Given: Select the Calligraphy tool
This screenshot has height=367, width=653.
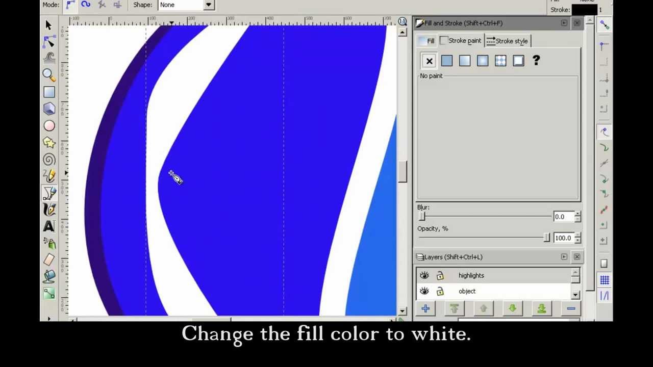Looking at the screenshot, I should 49,209.
